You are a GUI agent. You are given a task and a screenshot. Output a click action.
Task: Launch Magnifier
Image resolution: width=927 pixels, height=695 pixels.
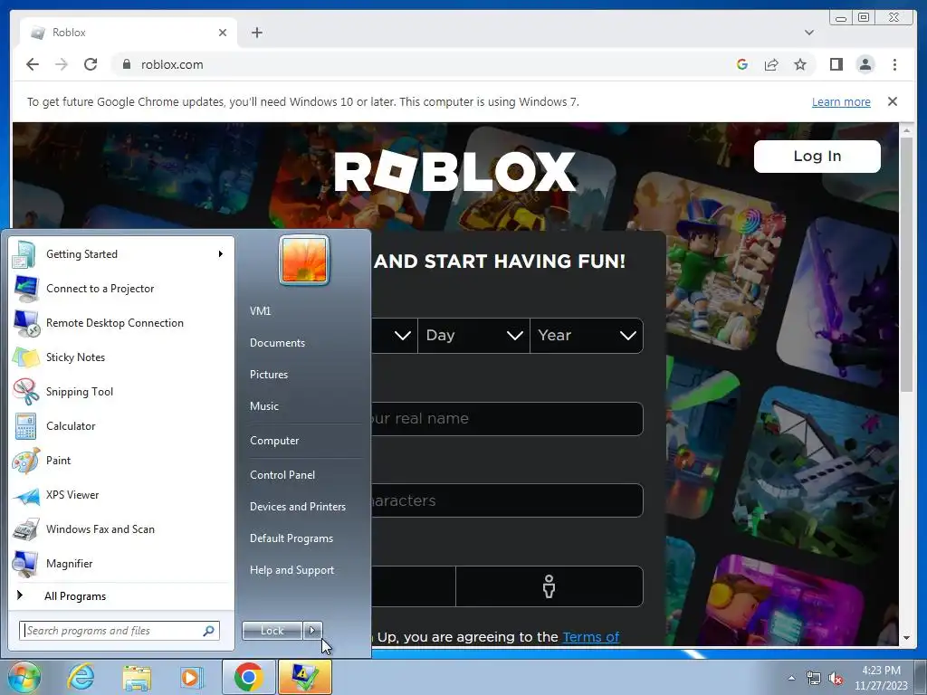121,563
